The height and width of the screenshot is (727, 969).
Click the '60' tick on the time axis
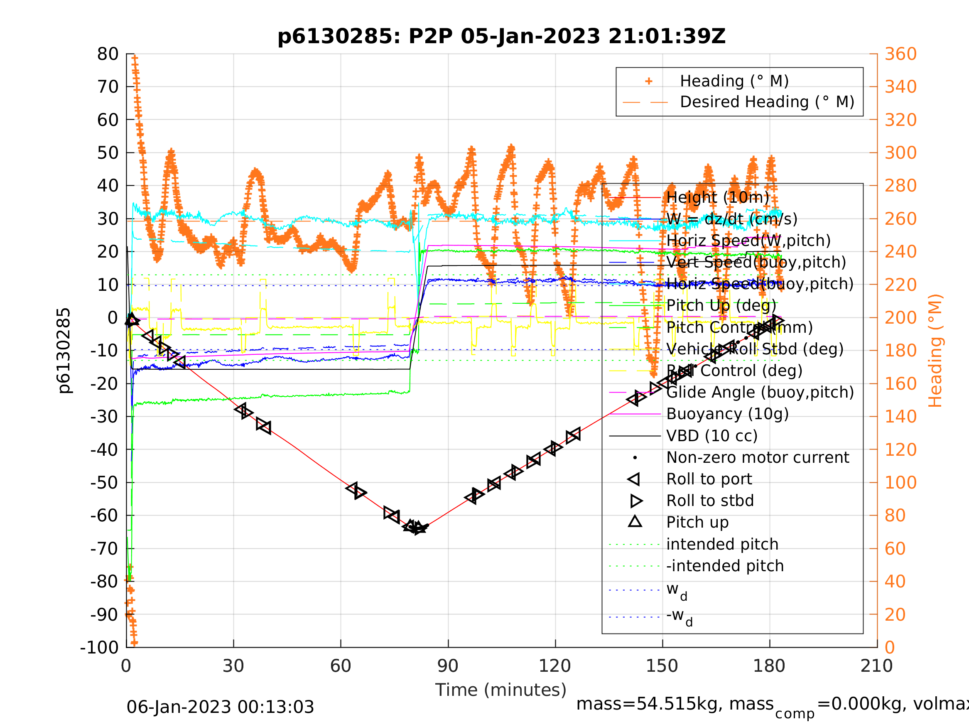341,666
